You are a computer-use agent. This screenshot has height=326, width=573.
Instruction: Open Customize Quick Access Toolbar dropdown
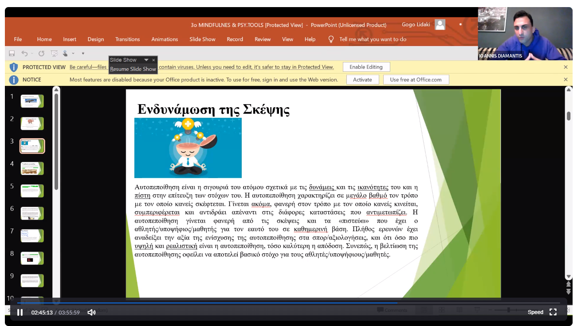[x=83, y=54]
